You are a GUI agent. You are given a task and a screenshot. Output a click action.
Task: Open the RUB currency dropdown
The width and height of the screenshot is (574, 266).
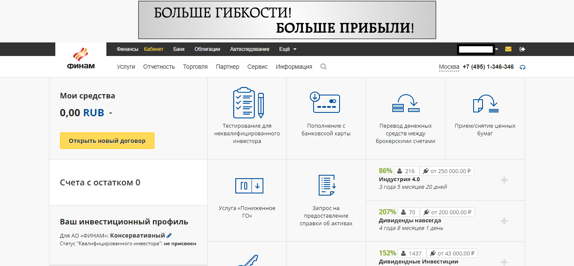pos(110,113)
